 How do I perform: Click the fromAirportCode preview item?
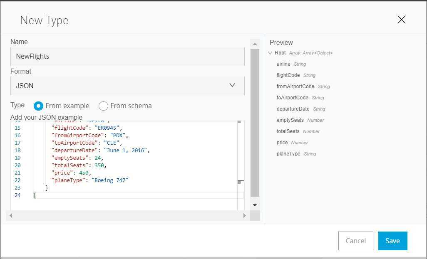point(295,86)
